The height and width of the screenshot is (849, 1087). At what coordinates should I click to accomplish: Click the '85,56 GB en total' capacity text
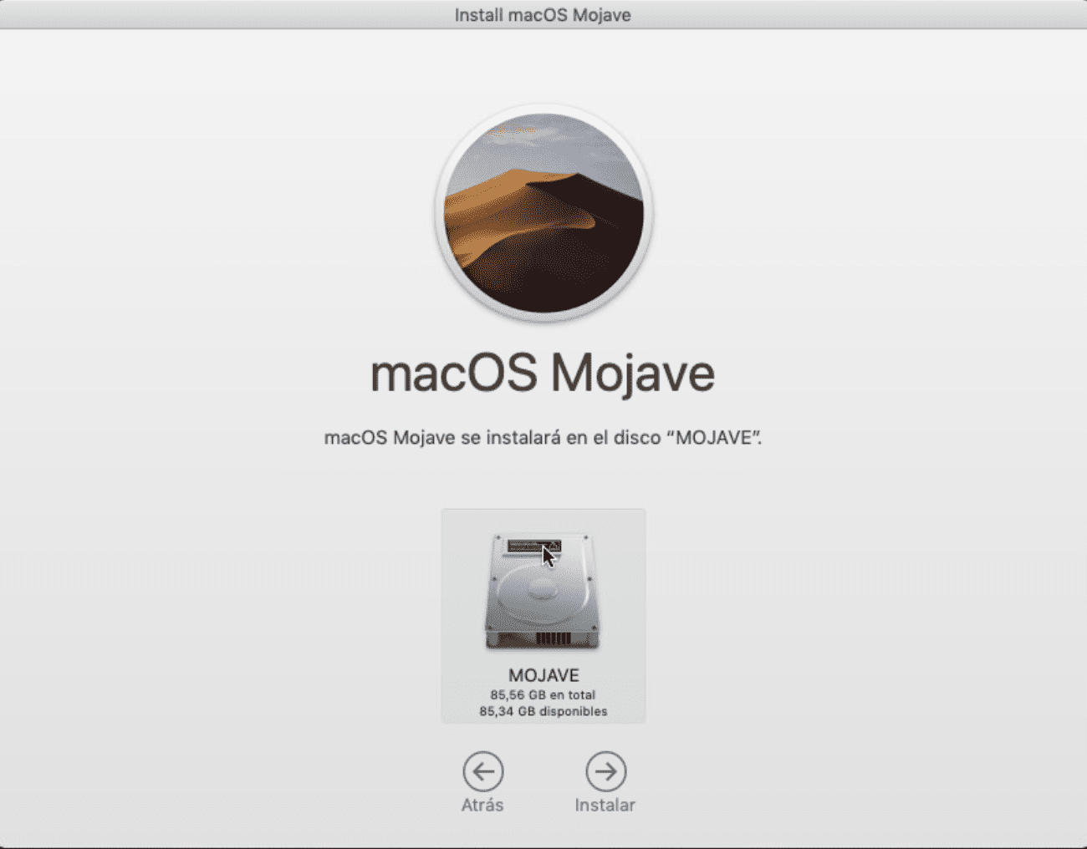click(x=543, y=694)
